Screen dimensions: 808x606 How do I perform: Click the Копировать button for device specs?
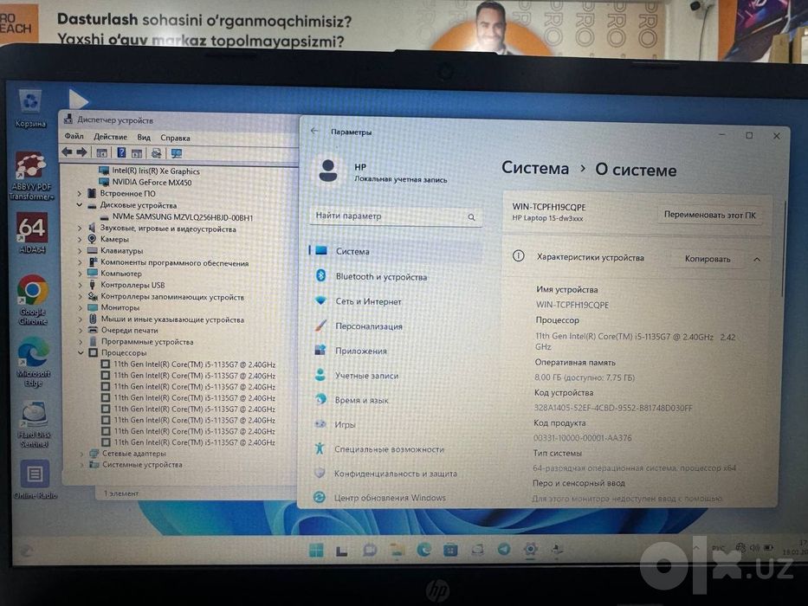707,259
